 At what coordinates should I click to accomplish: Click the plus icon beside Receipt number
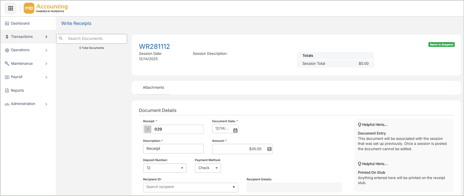[148, 129]
